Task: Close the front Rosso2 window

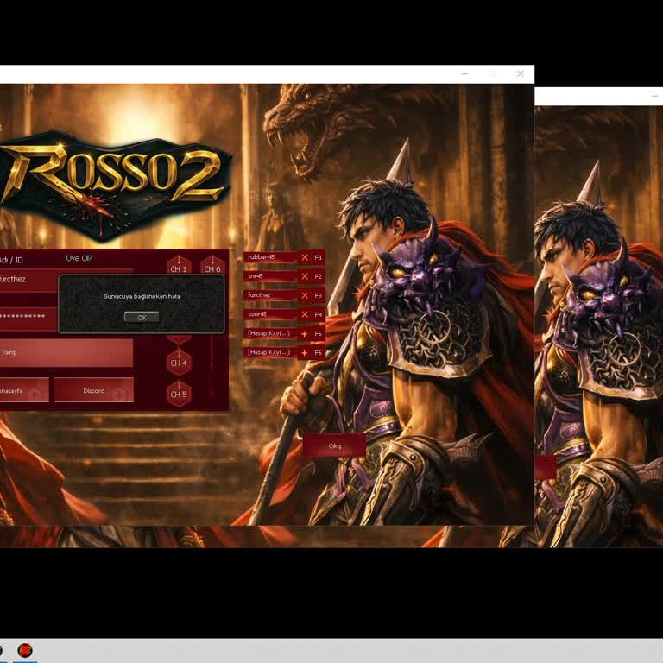Action: point(520,74)
